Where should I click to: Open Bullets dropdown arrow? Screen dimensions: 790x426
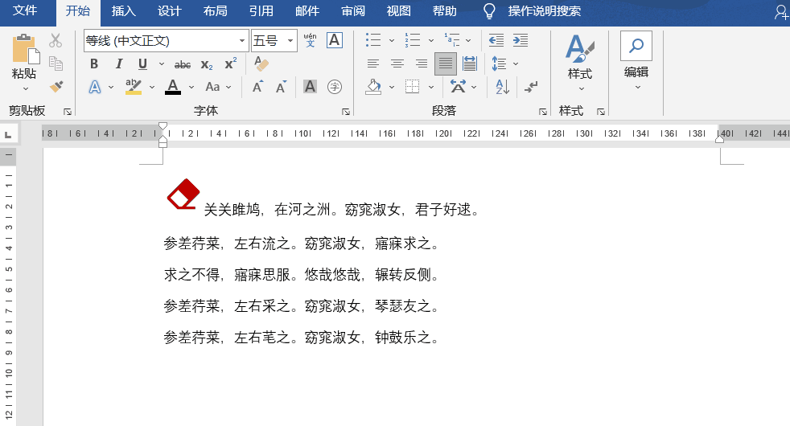click(x=392, y=40)
